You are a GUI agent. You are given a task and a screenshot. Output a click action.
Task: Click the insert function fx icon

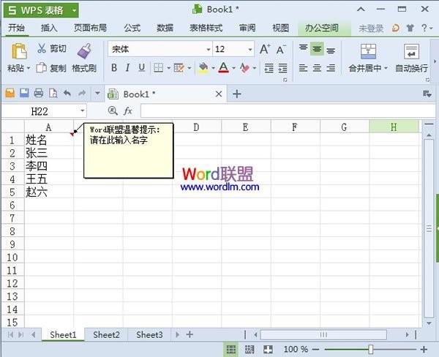point(127,111)
